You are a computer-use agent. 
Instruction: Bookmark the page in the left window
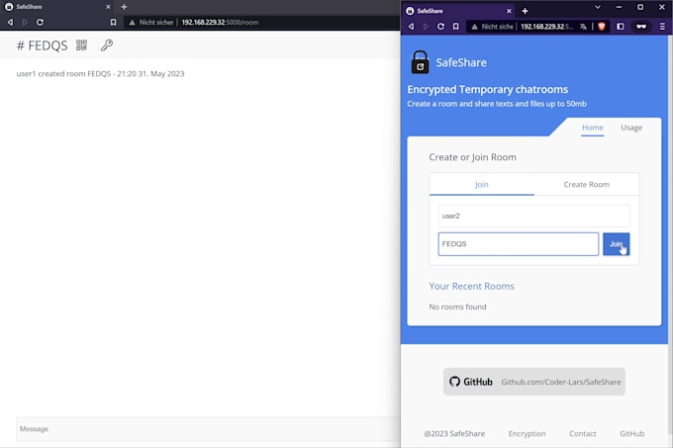coord(113,23)
